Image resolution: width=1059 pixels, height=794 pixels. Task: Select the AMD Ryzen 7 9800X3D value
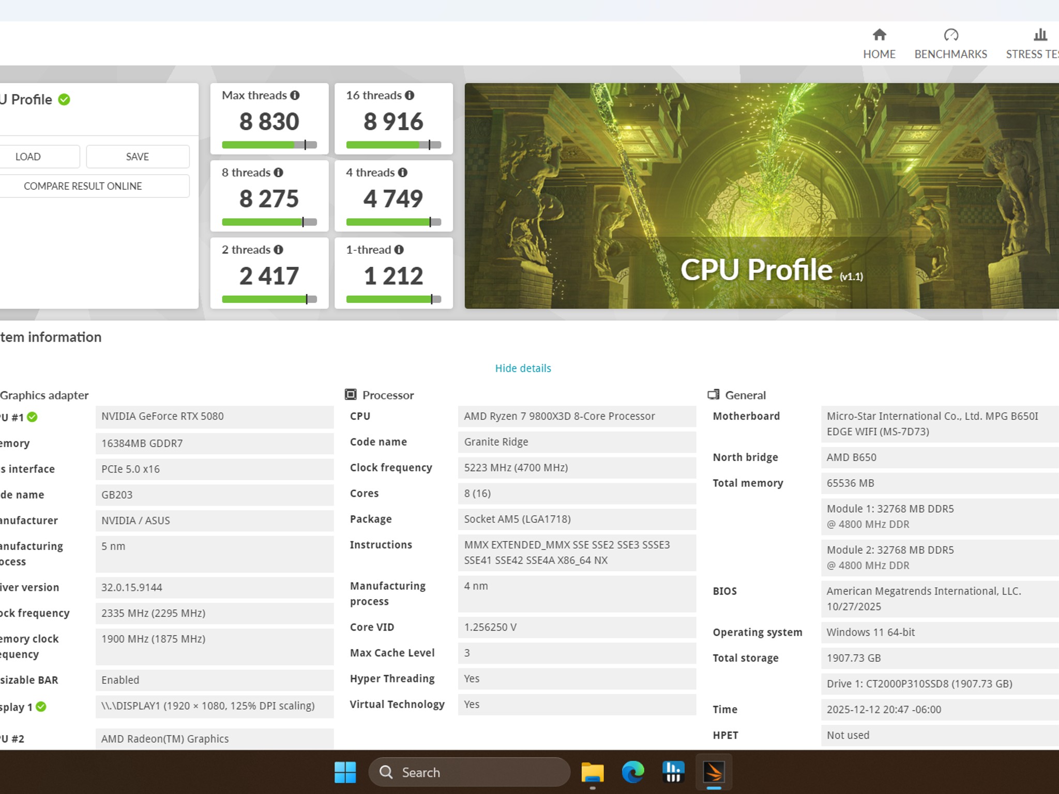(x=577, y=417)
